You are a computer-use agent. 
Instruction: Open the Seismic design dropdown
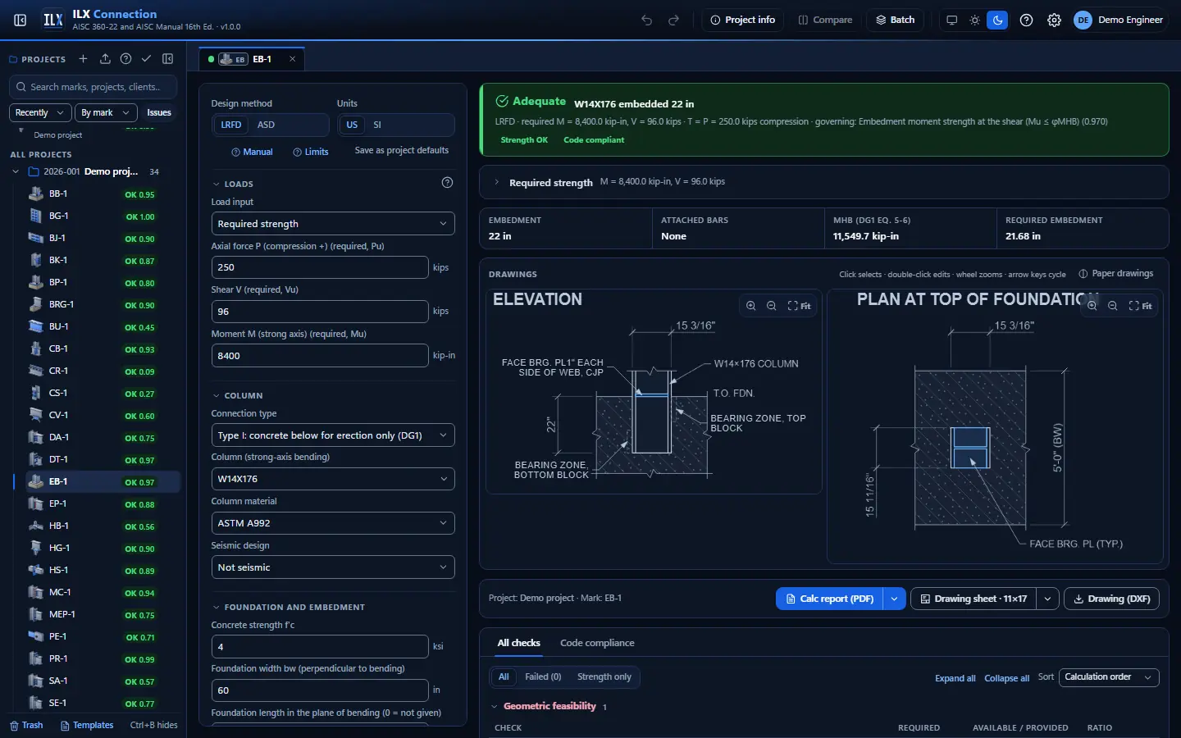click(x=333, y=567)
